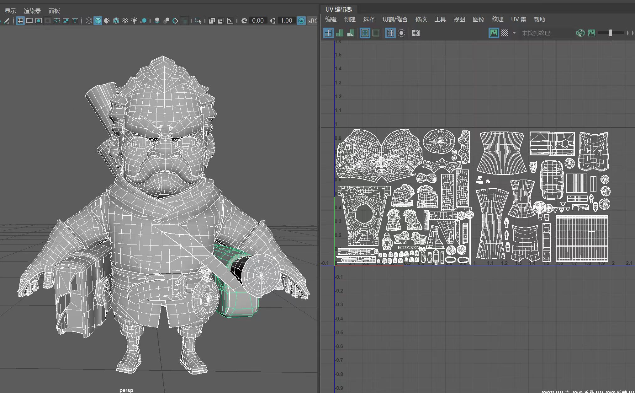This screenshot has width=635, height=393.
Task: Open the UV 集 menu
Action: tap(519, 19)
